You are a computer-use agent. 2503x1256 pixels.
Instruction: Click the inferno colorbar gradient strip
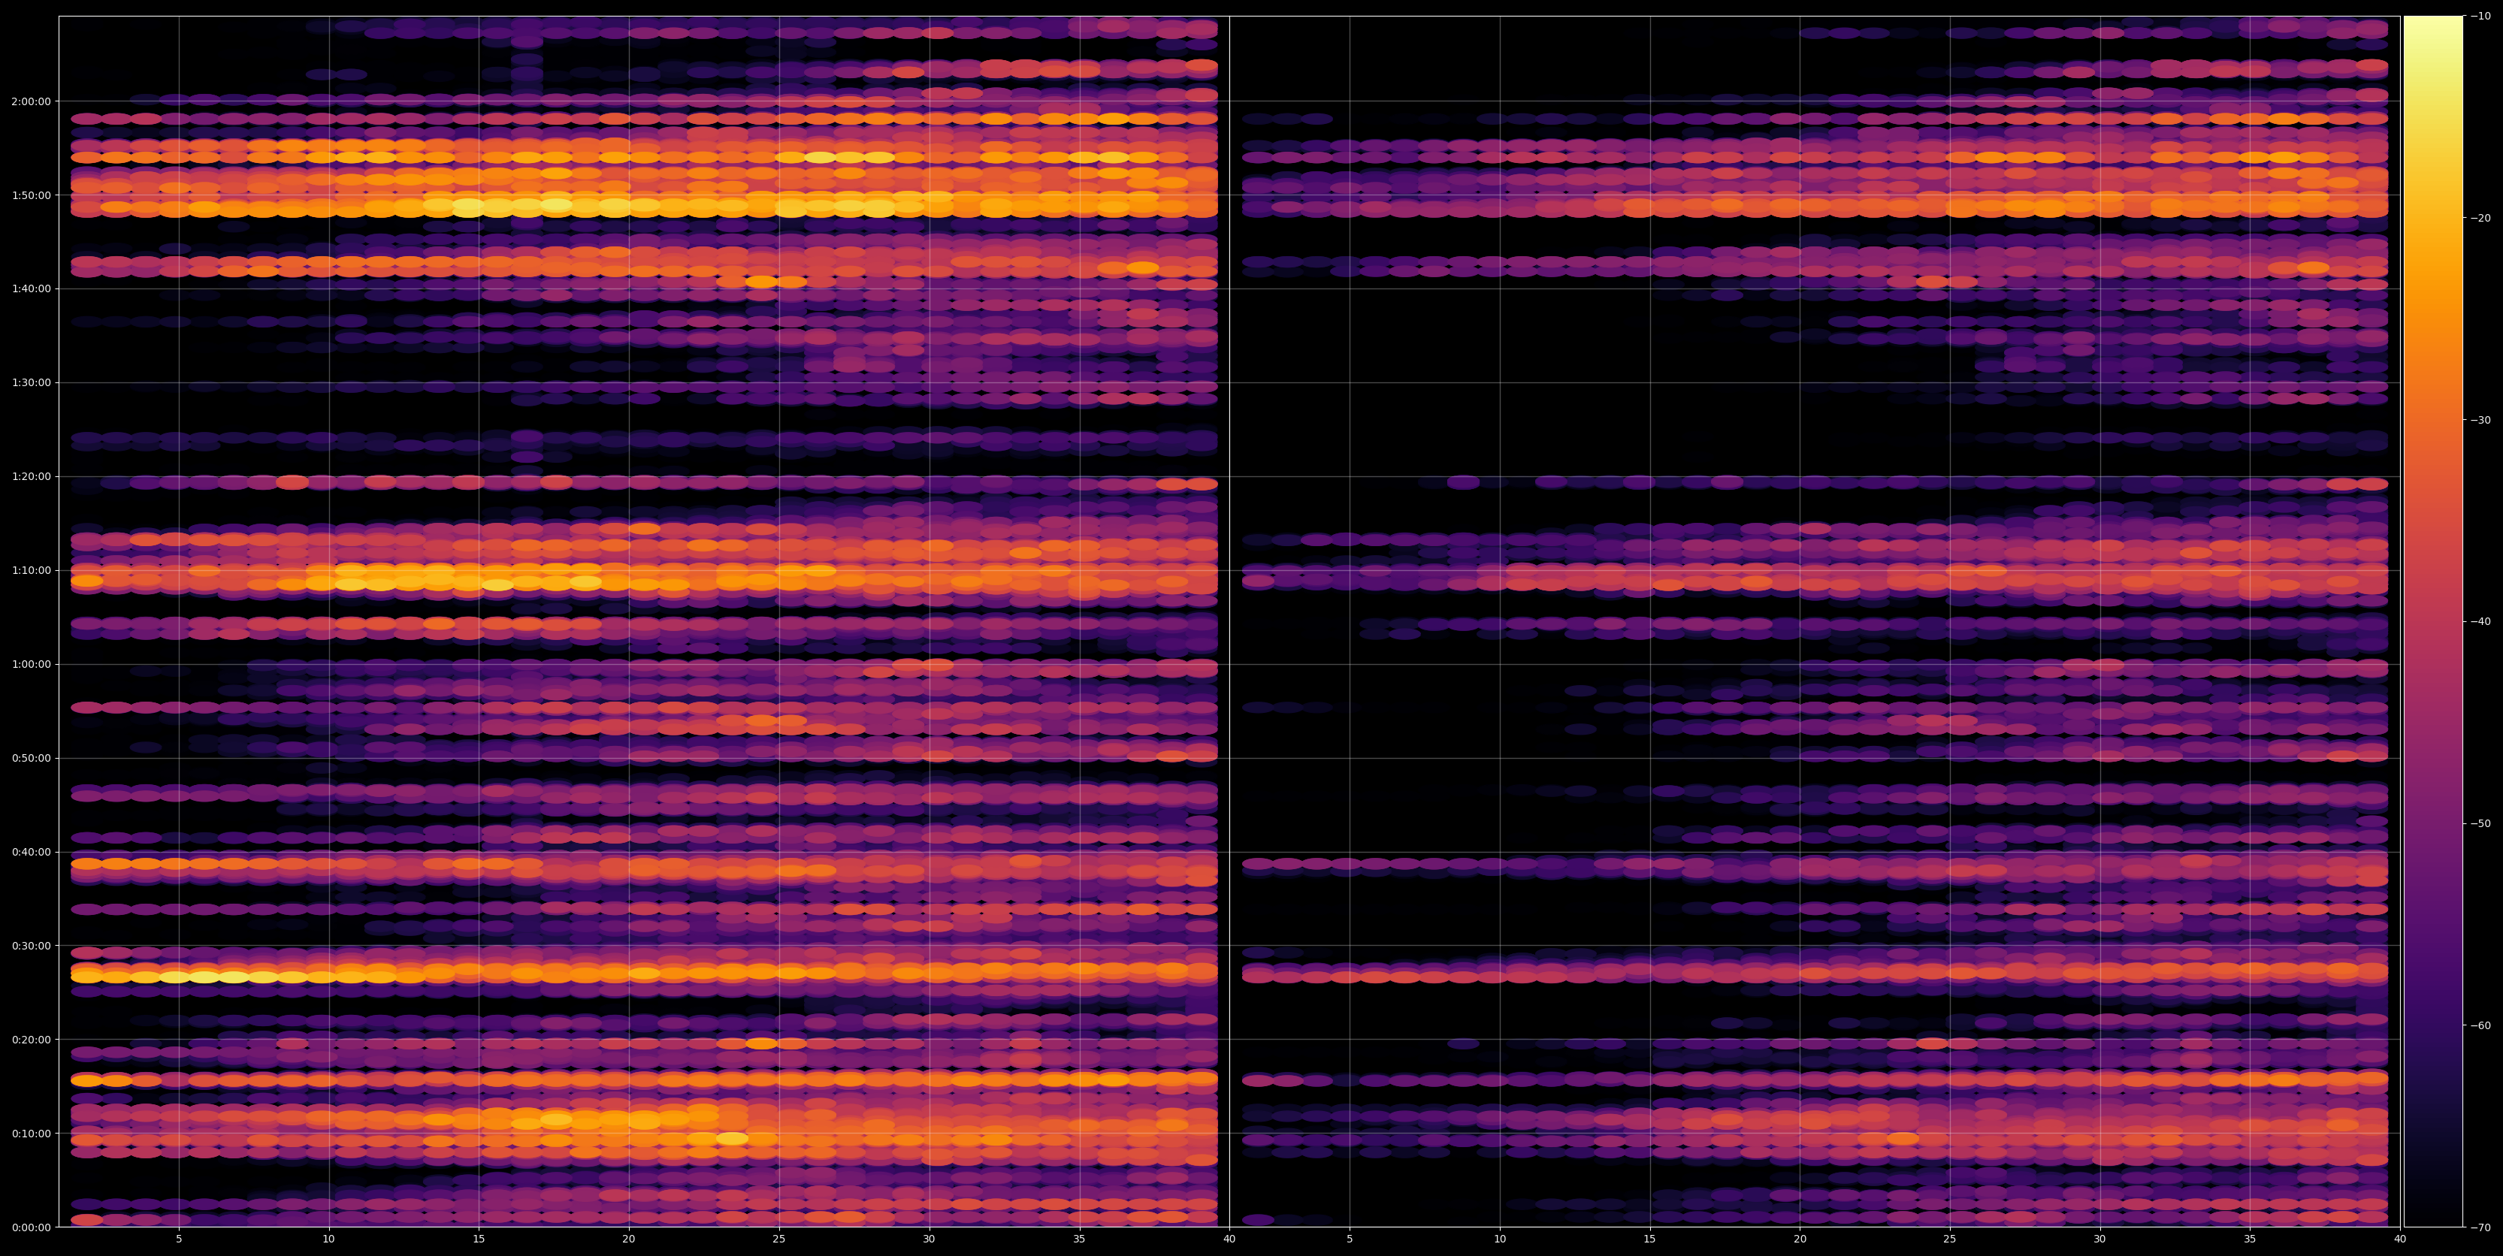point(2433,622)
